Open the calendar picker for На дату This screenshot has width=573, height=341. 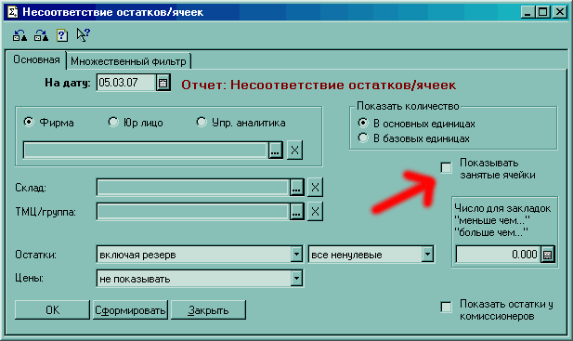point(163,83)
